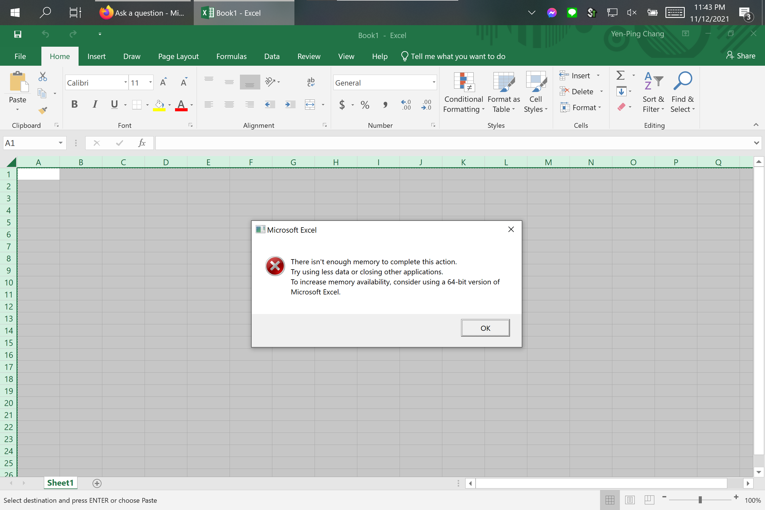This screenshot has width=765, height=510.
Task: Switch to the Page Layout tab
Action: click(x=178, y=56)
